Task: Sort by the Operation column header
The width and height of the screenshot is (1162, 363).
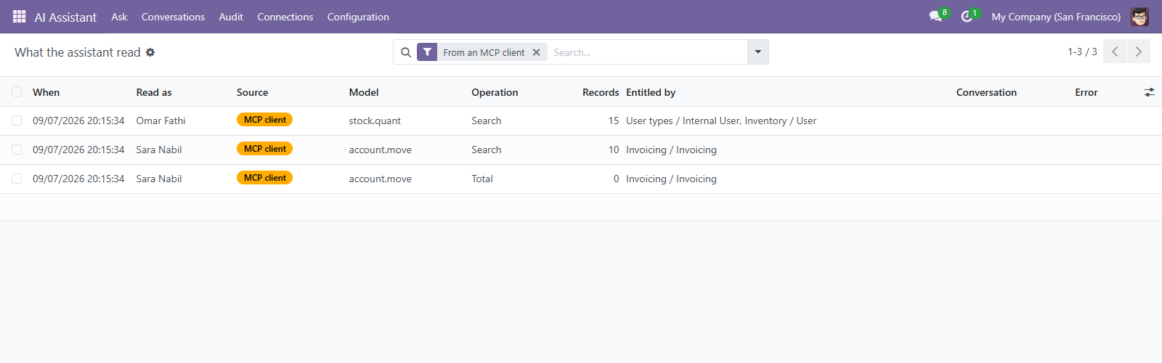Action: 495,92
